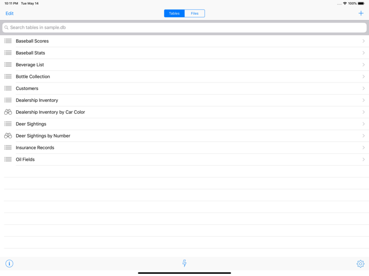Click binoculars icon for Dealership Inventory by Car Color
The height and width of the screenshot is (276, 369).
[x=8, y=112]
